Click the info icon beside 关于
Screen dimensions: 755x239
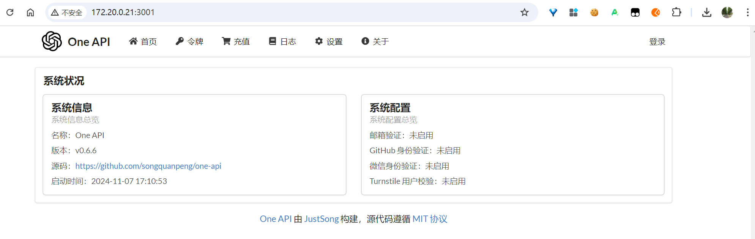pyautogui.click(x=365, y=41)
